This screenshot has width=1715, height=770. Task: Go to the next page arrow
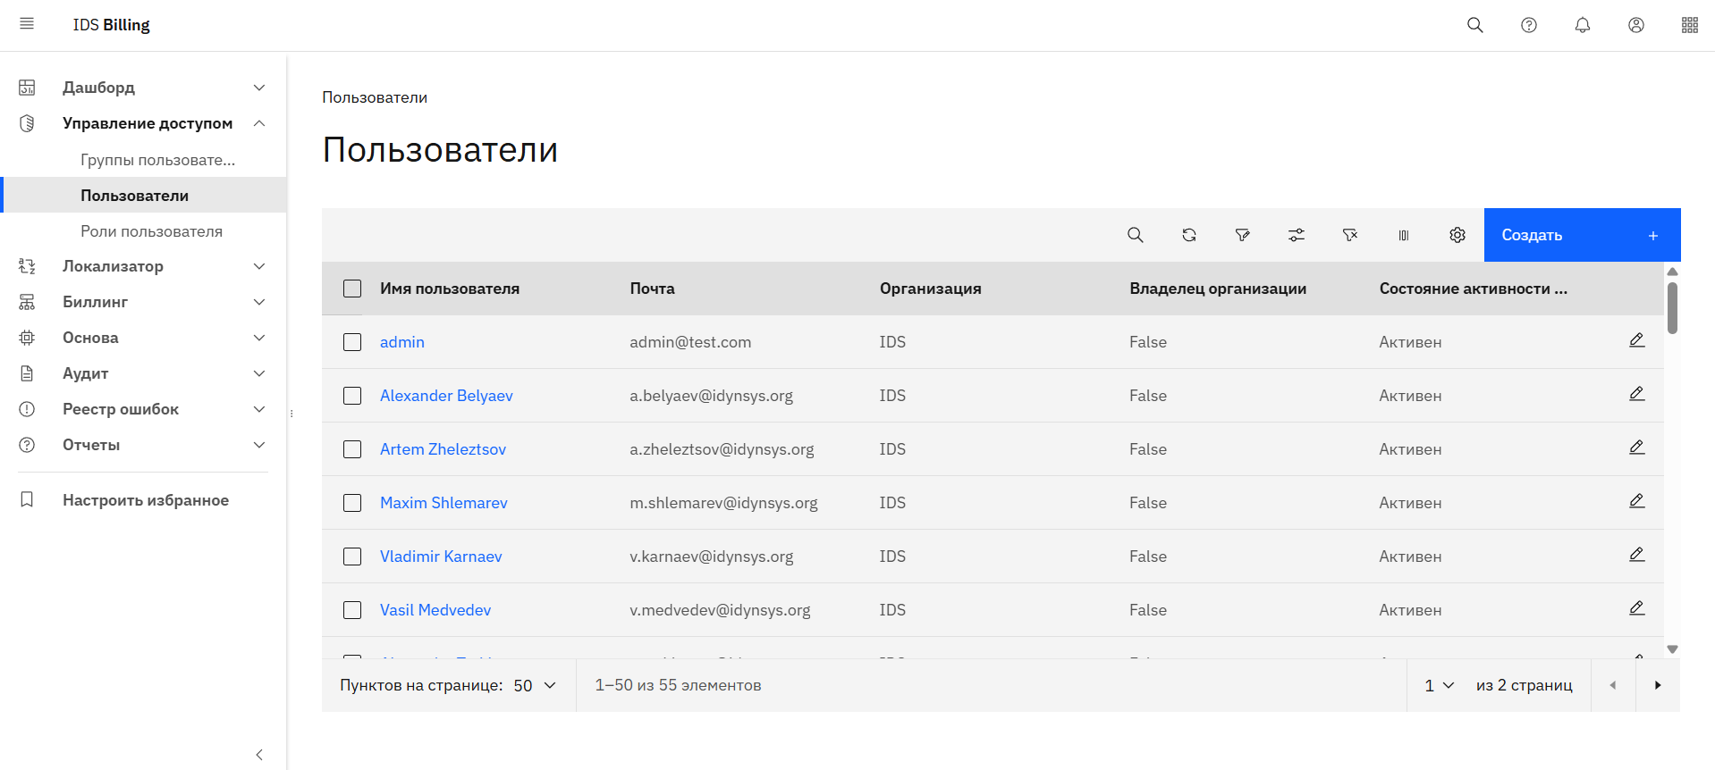click(x=1657, y=685)
